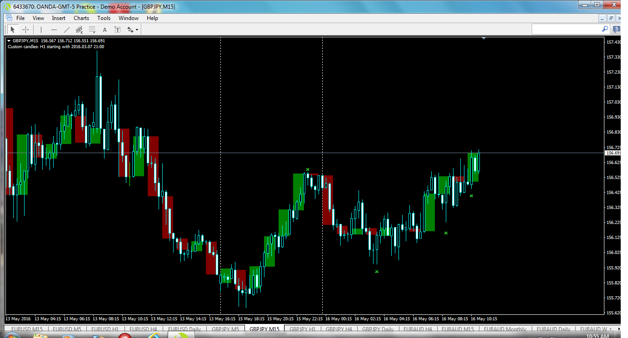Click the MetaTrader title bar app icon
This screenshot has width=628, height=338.
click(7, 6)
